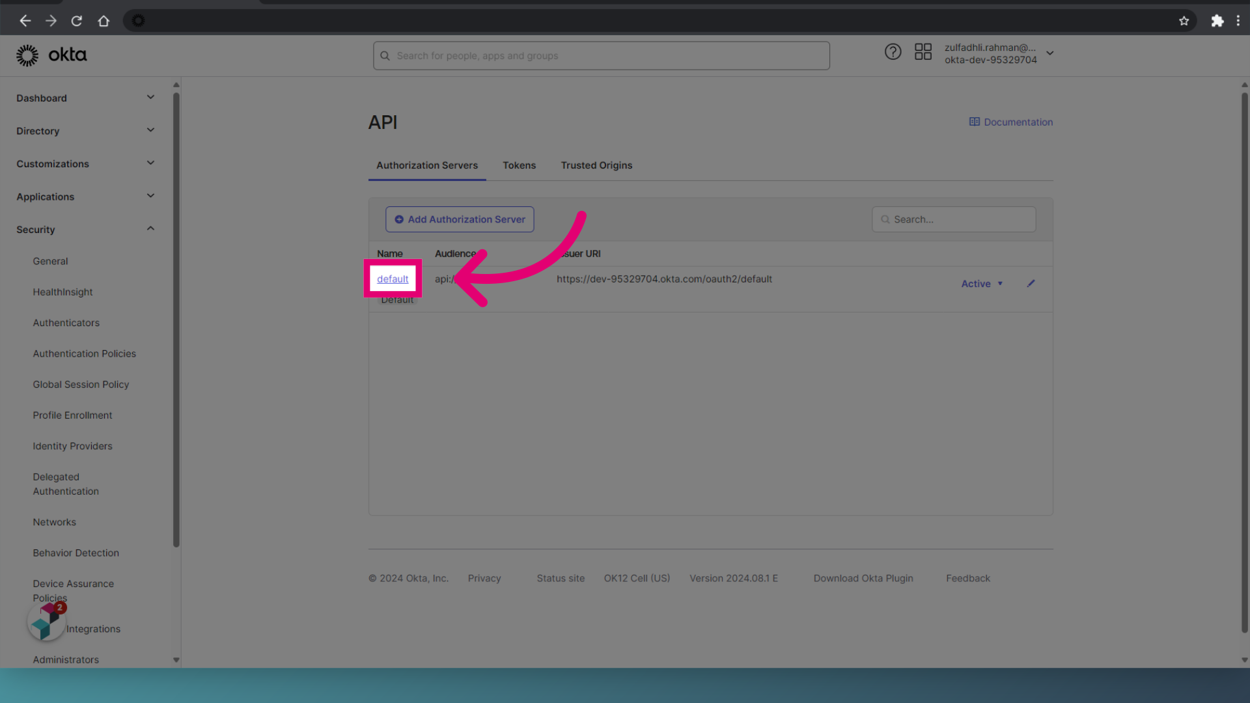1250x703 pixels.
Task: Open the Active status dropdown
Action: point(982,284)
